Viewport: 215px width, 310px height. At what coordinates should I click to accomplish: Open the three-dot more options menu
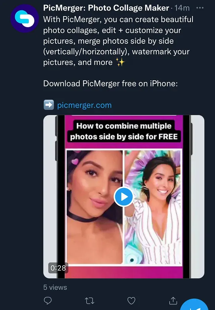coord(200,8)
